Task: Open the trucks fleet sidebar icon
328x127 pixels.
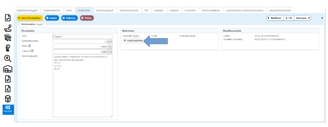Action: click(8, 38)
